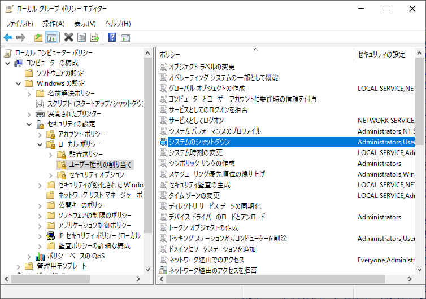Click the アカウント ポリシー folder icon
The width and height of the screenshot is (426, 299).
pos(51,134)
